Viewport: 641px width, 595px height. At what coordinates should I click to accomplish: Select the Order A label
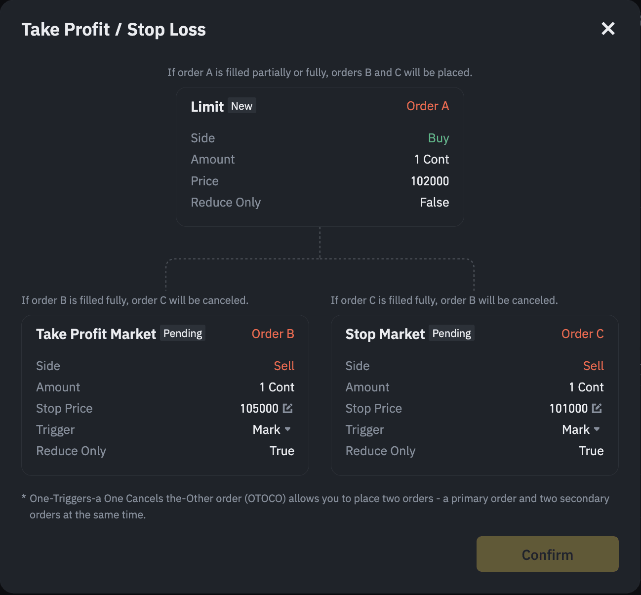427,106
